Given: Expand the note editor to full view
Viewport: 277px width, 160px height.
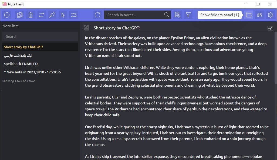Looking at the screenshot, I should coord(270,28).
